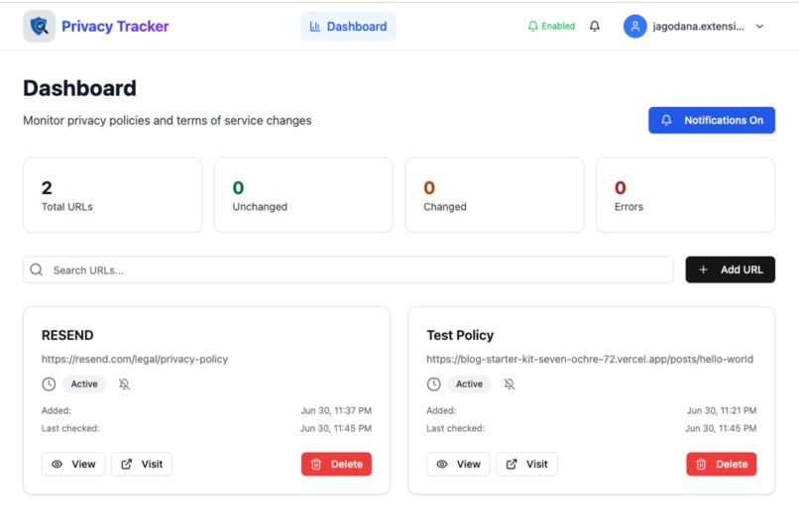Visit the Test Policy page
799x532 pixels.
tap(527, 464)
